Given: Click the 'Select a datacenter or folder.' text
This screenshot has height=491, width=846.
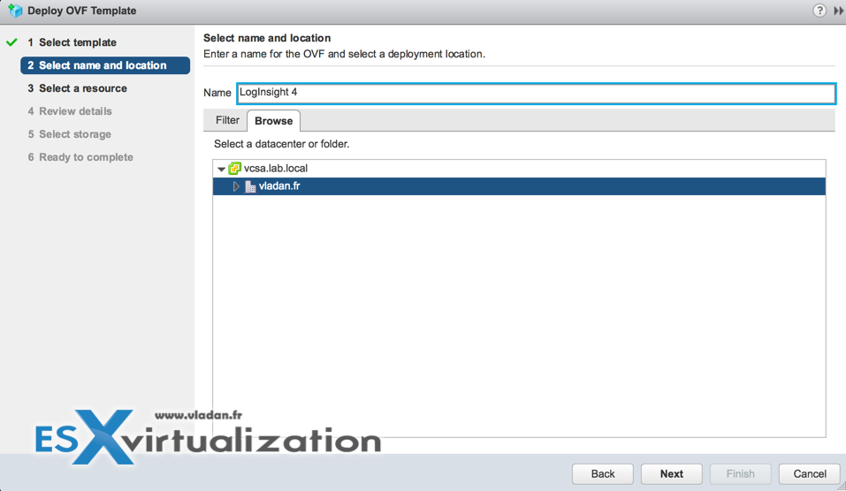Looking at the screenshot, I should 282,144.
